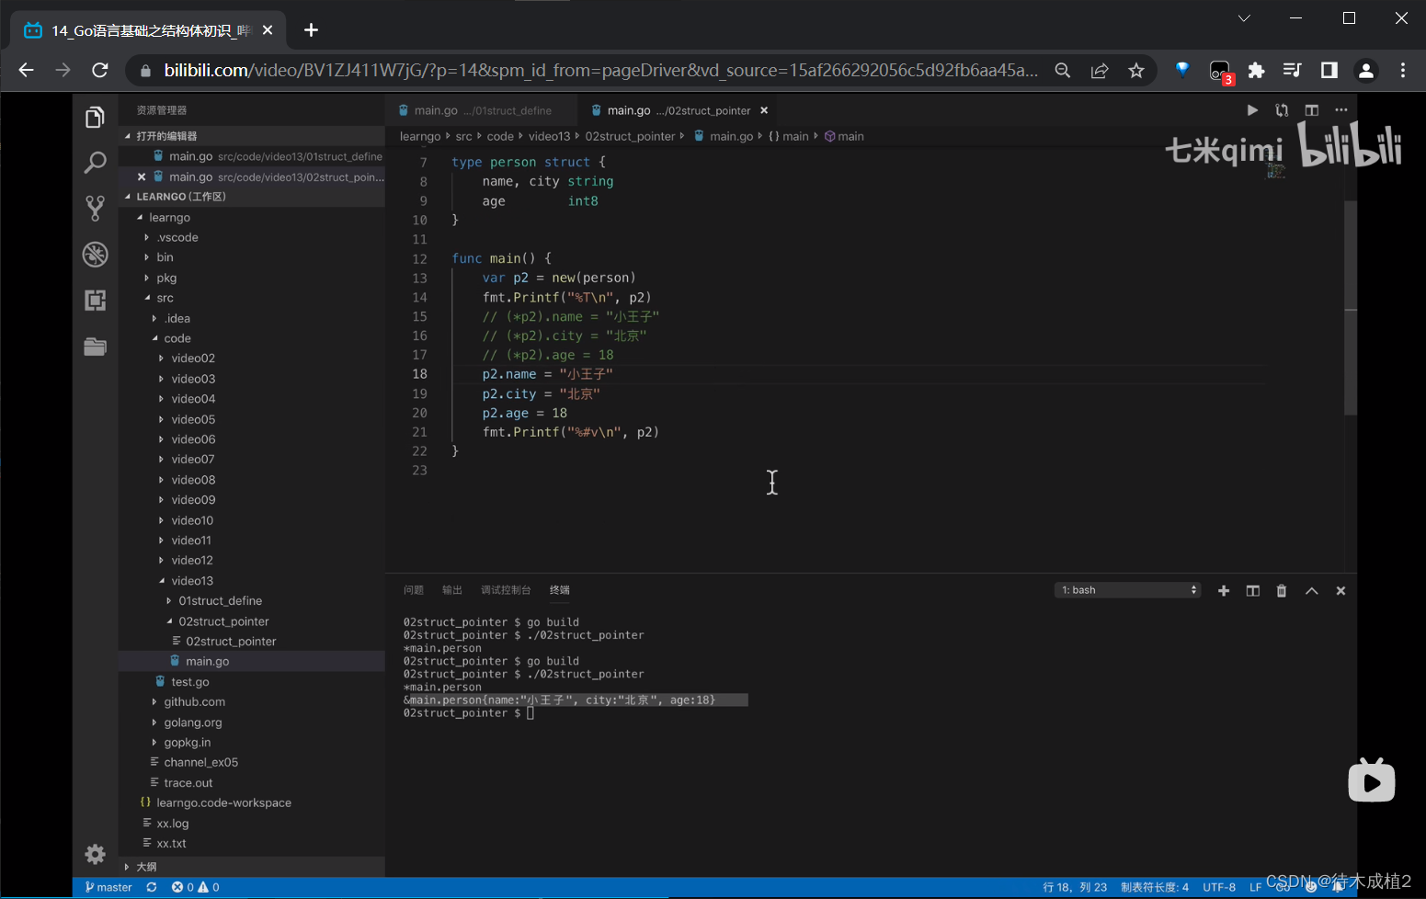Select the 终端 terminal panel tab
Viewport: 1426px width, 899px height.
[560, 590]
